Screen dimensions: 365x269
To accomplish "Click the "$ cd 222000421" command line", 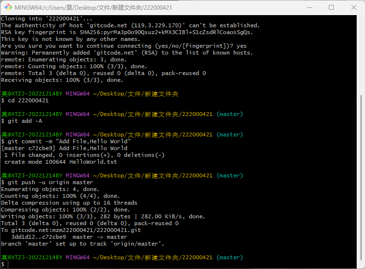I will pyautogui.click(x=25, y=100).
